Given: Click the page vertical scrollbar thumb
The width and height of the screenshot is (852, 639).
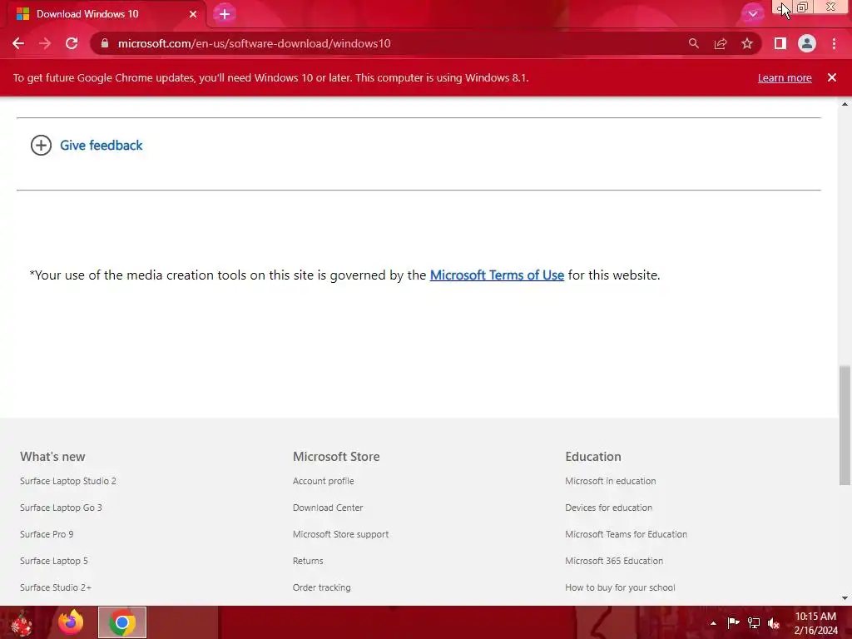Looking at the screenshot, I should click(845, 425).
